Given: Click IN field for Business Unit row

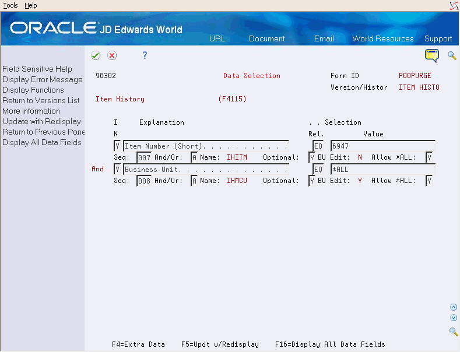Looking at the screenshot, I should click(x=117, y=169).
